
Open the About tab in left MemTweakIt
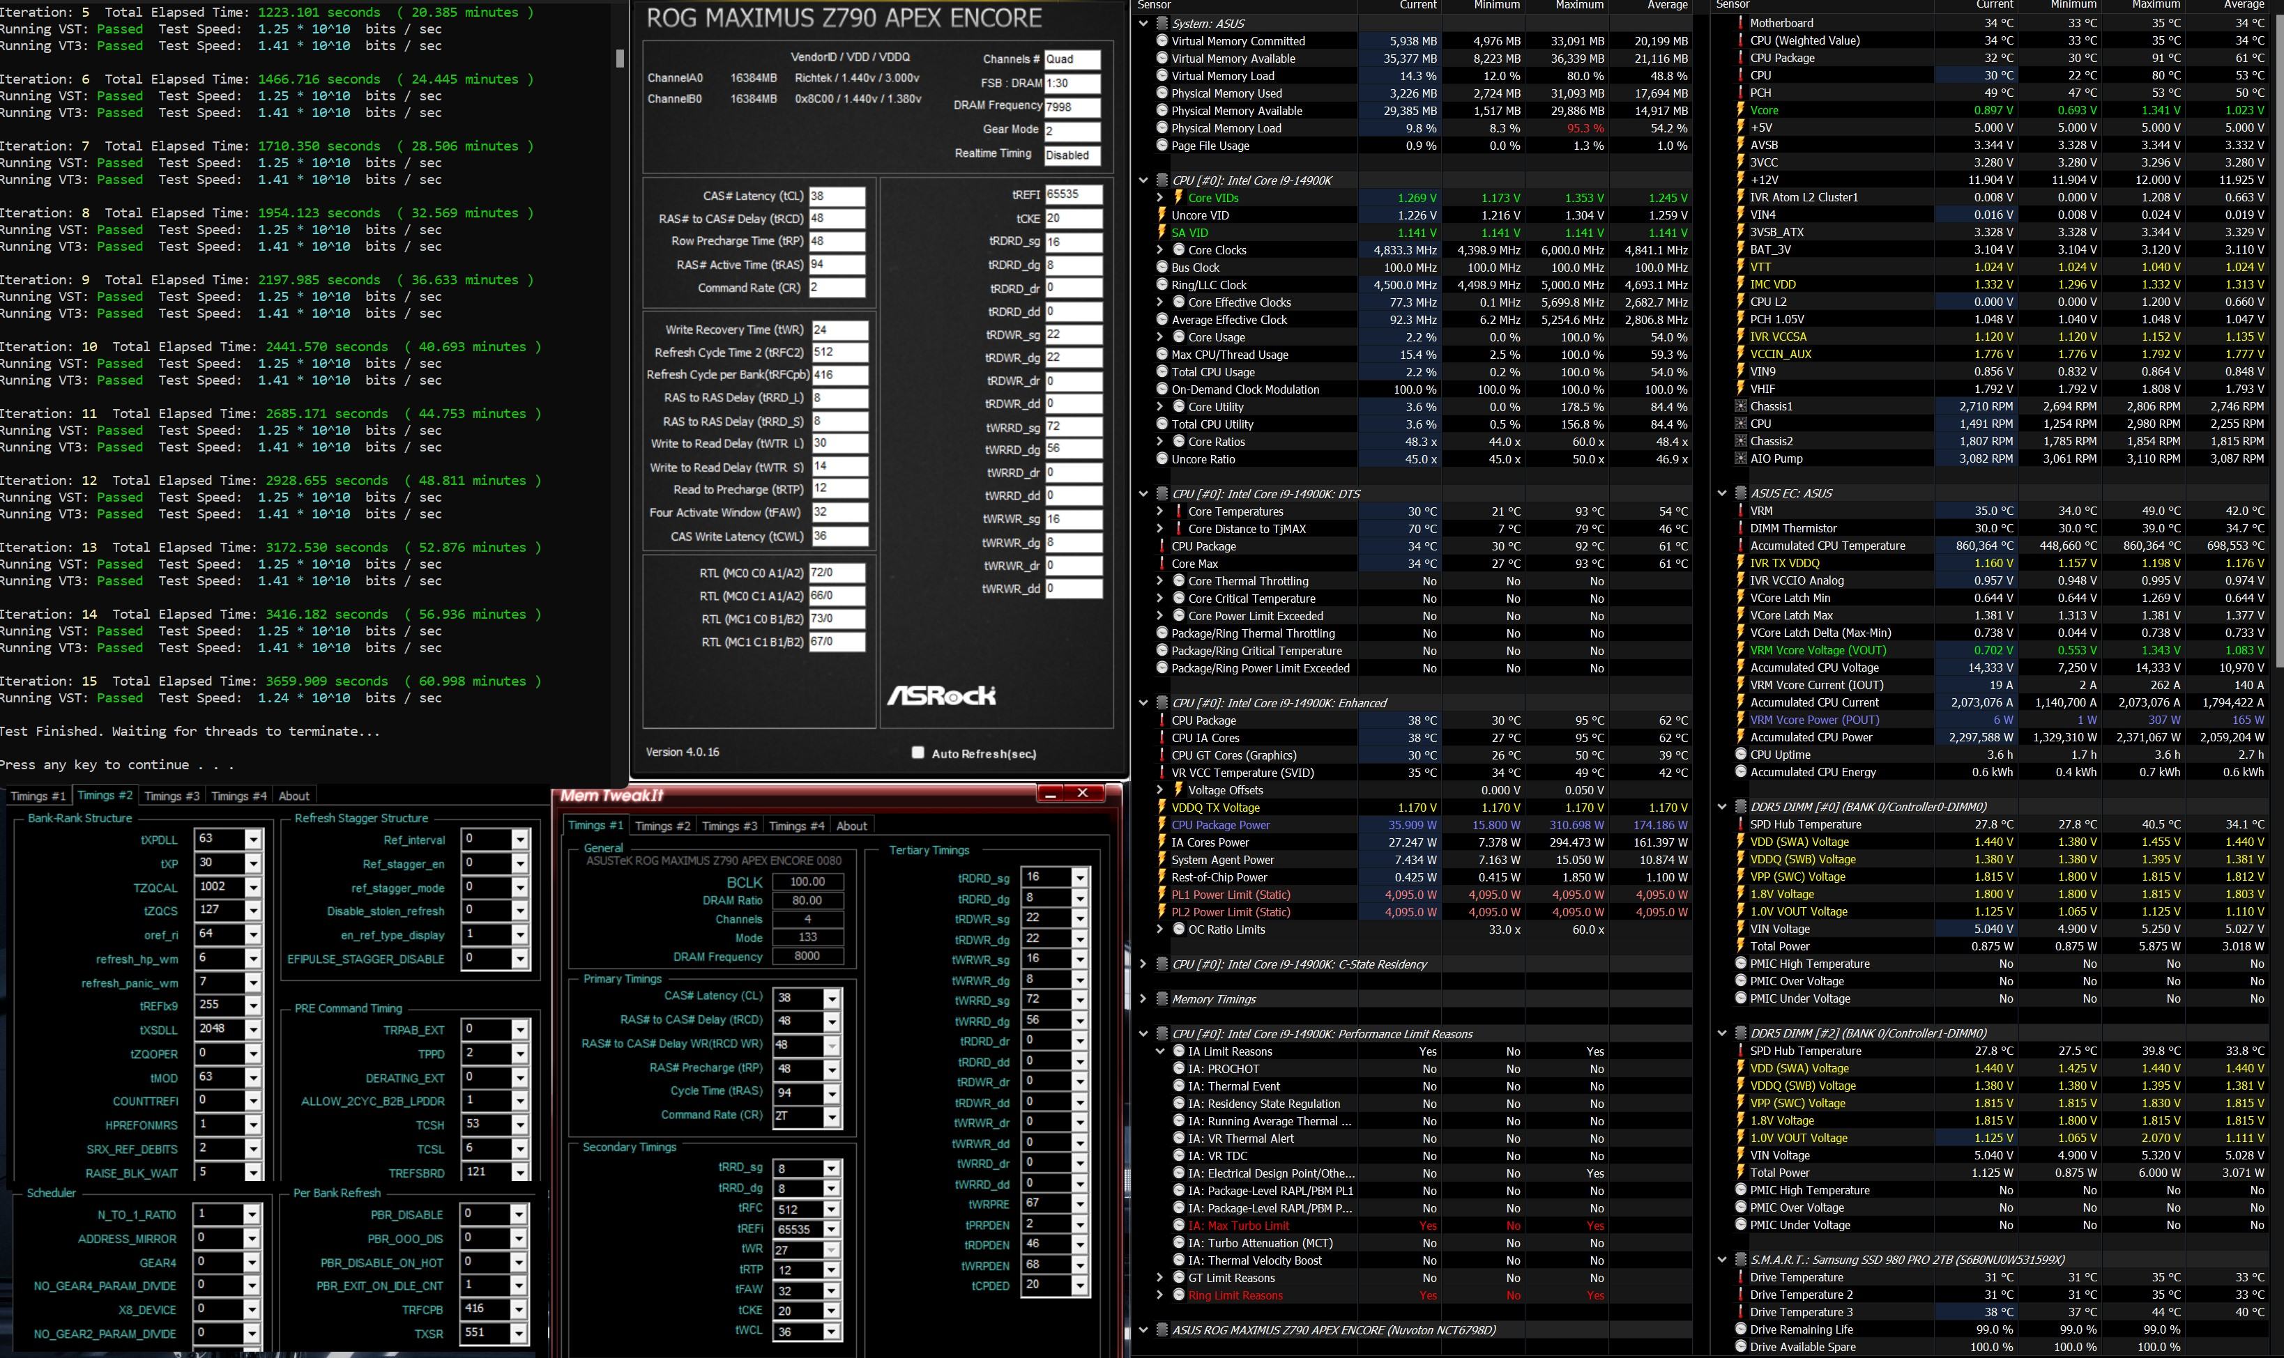coord(294,796)
